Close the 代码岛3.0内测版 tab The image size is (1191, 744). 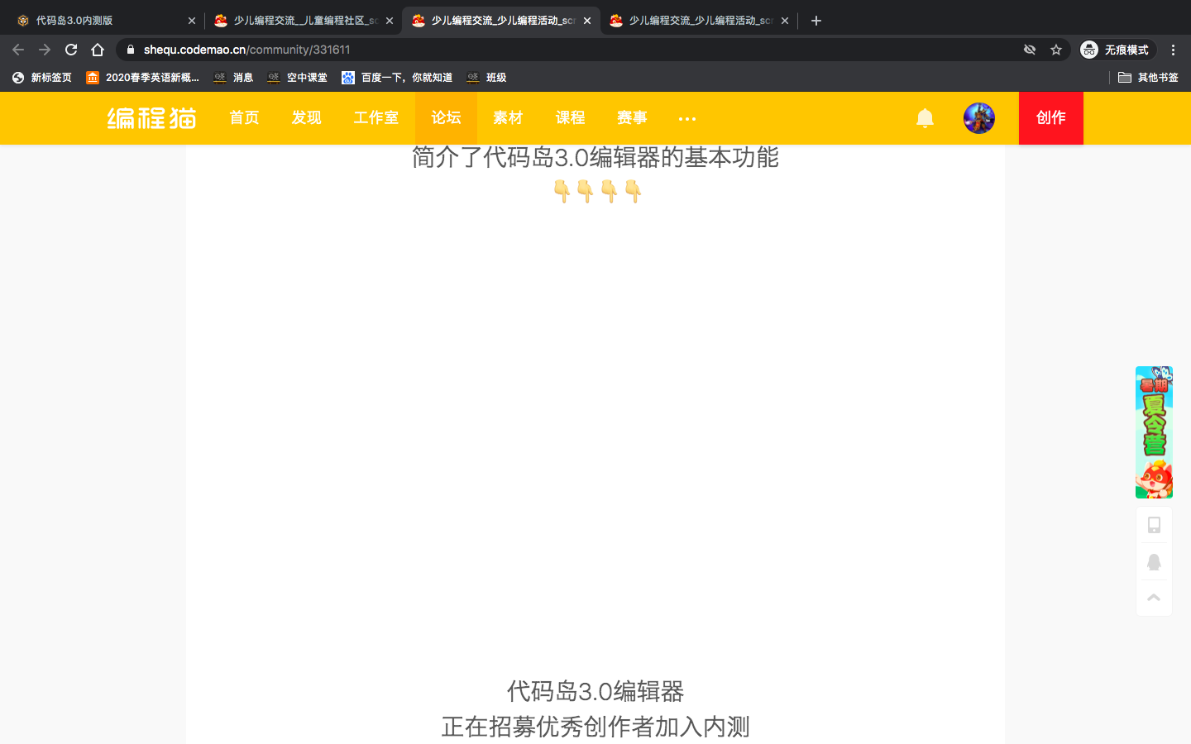192,21
